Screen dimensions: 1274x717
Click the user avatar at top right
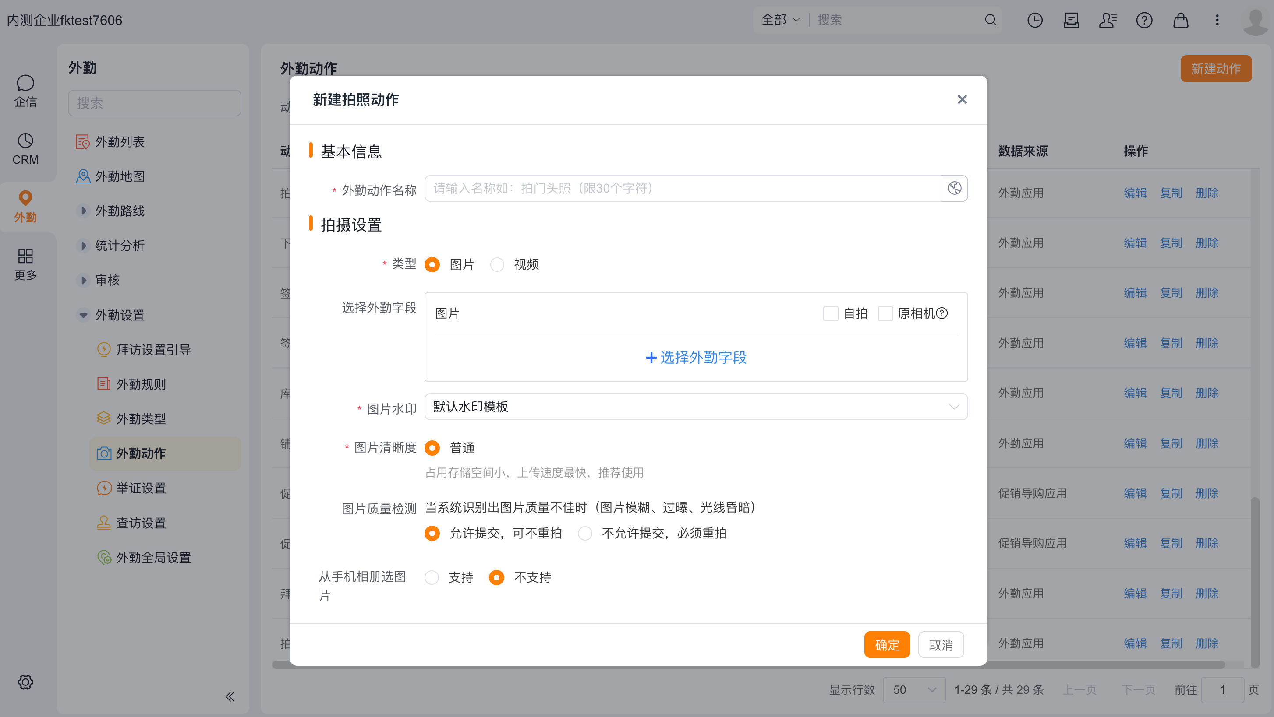point(1255,21)
